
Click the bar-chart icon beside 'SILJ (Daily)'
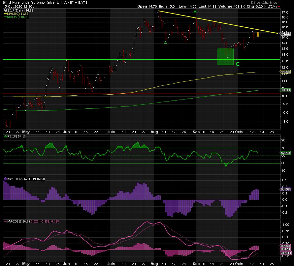(x=5, y=11)
